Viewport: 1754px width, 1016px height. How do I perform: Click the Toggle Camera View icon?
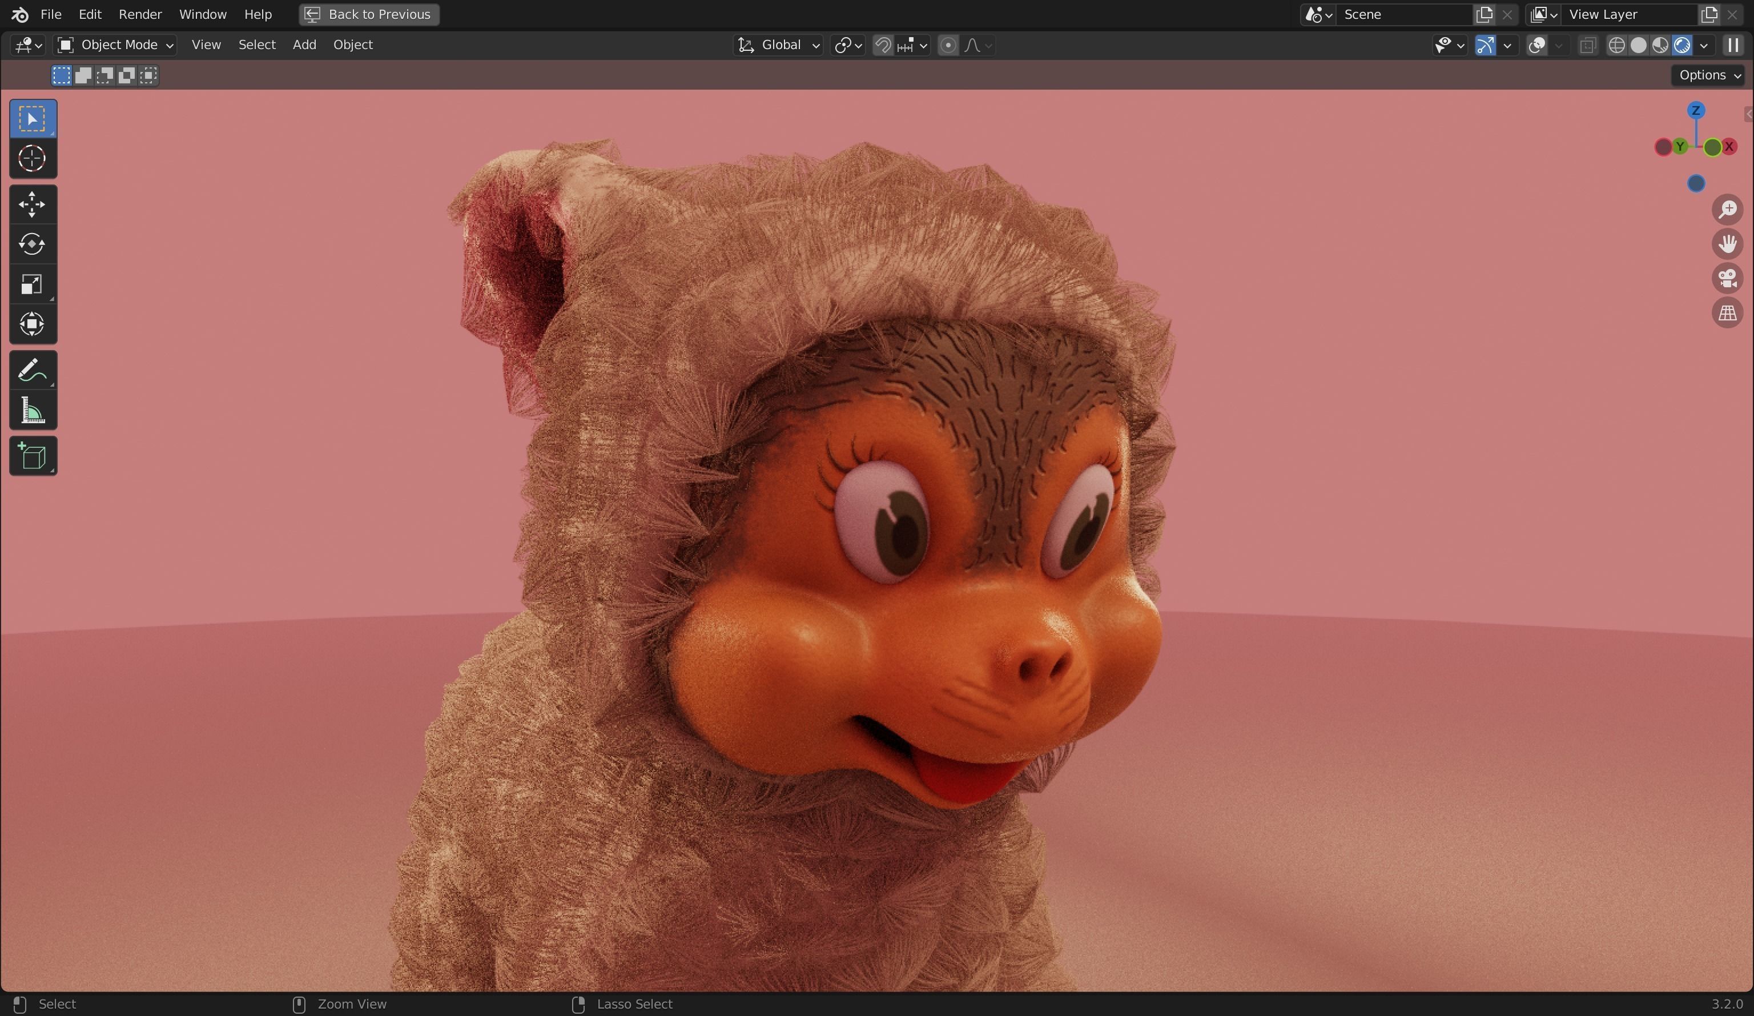[x=1727, y=279]
